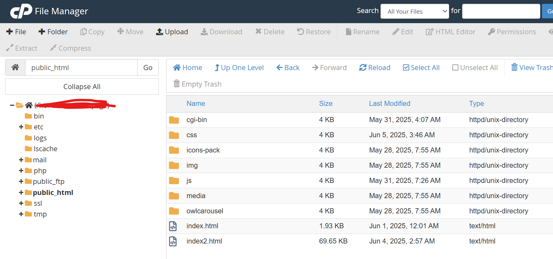Create new folder with +Folder
The image size is (553, 259).
[53, 32]
